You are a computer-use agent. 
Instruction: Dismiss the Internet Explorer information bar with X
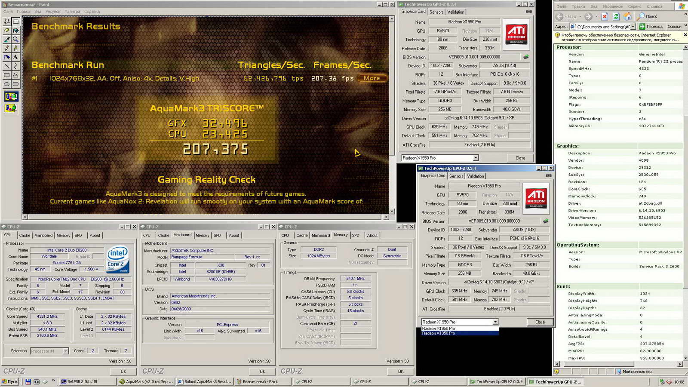[685, 35]
